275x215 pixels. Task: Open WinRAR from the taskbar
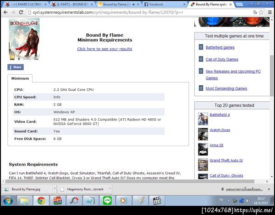[x=58, y=200]
